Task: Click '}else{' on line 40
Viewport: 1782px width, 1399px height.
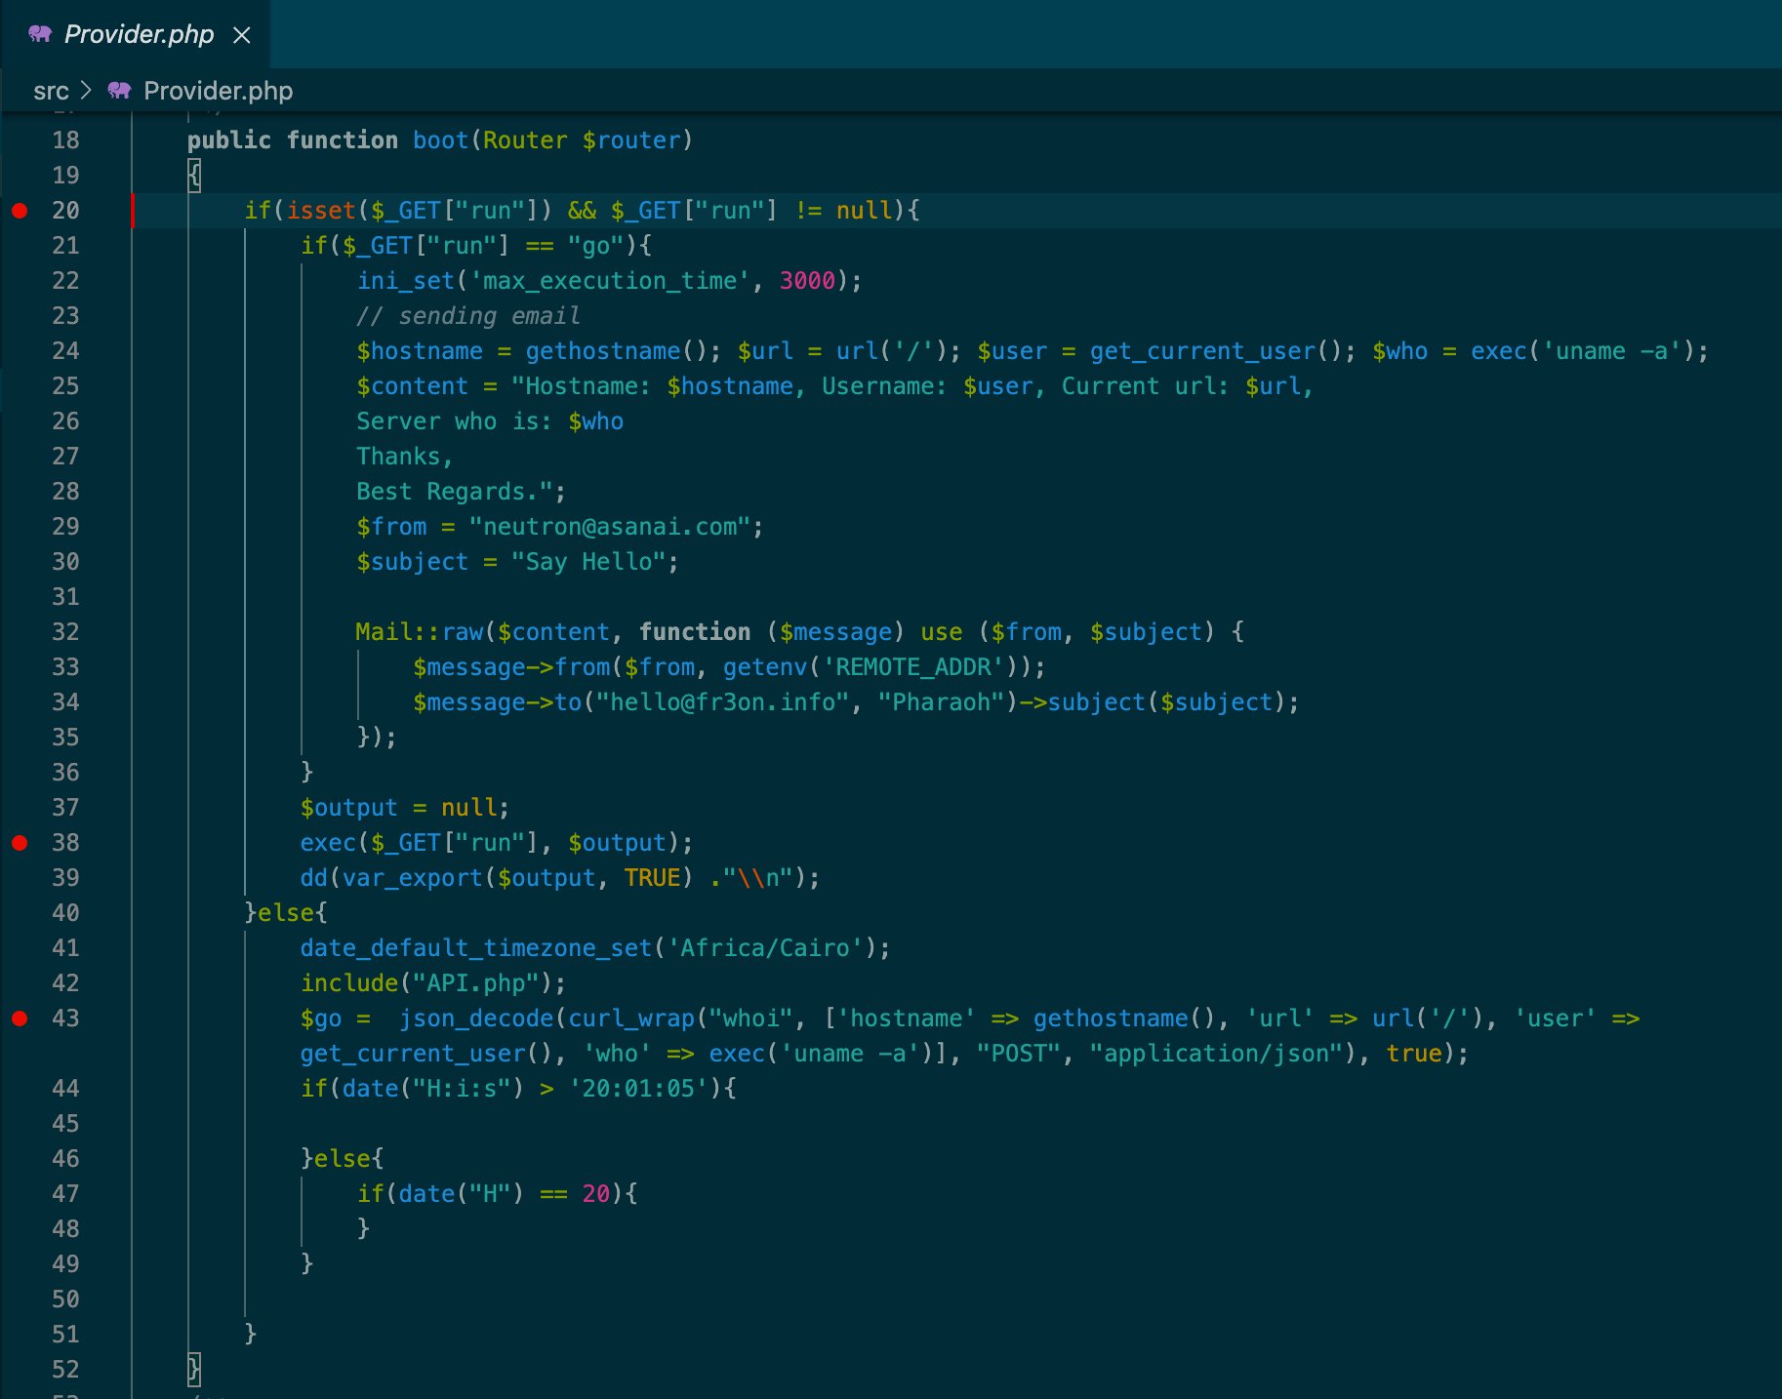Action: [x=286, y=913]
